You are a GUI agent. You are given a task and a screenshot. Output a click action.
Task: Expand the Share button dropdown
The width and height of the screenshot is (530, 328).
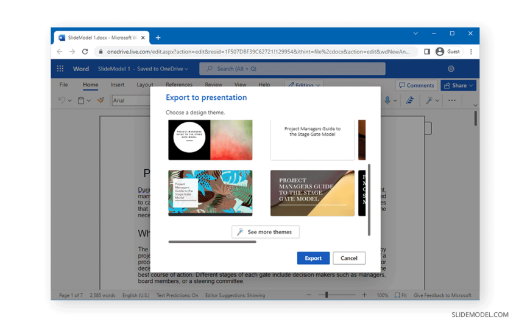pyautogui.click(x=471, y=85)
